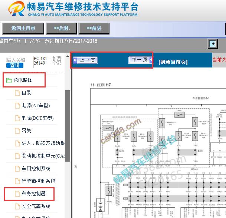
Task: Click the 返回主目录 button
Action: coord(23,29)
